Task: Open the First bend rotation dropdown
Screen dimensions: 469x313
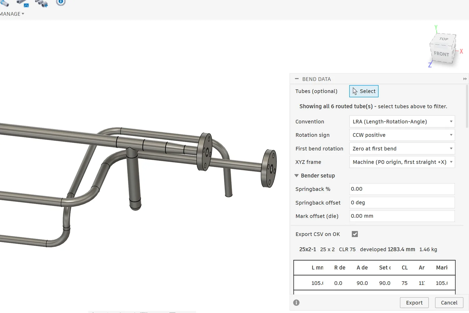Action: pos(402,148)
